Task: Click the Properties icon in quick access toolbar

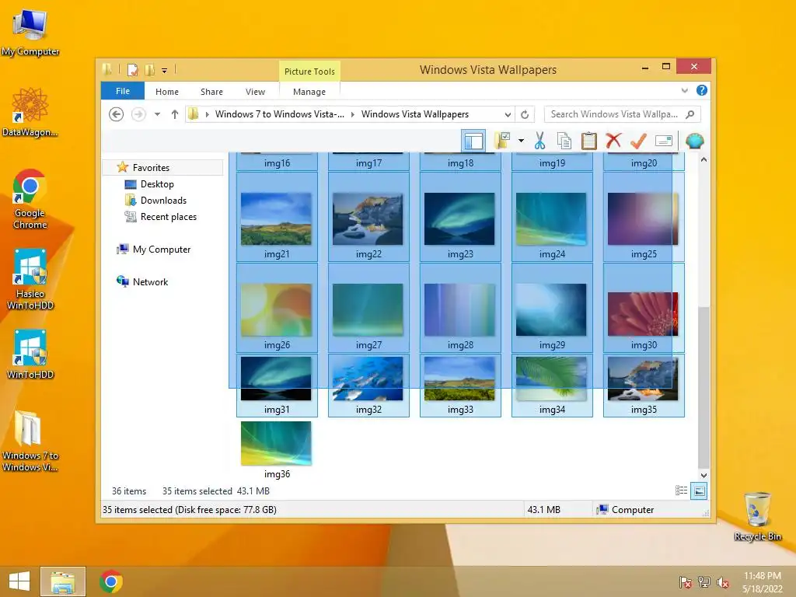Action: click(x=132, y=69)
